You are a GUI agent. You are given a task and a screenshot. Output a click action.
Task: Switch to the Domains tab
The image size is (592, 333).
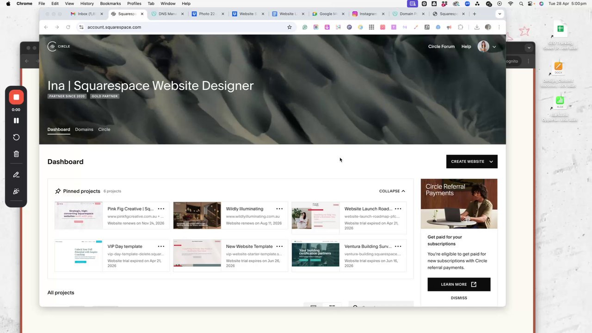pos(84,129)
